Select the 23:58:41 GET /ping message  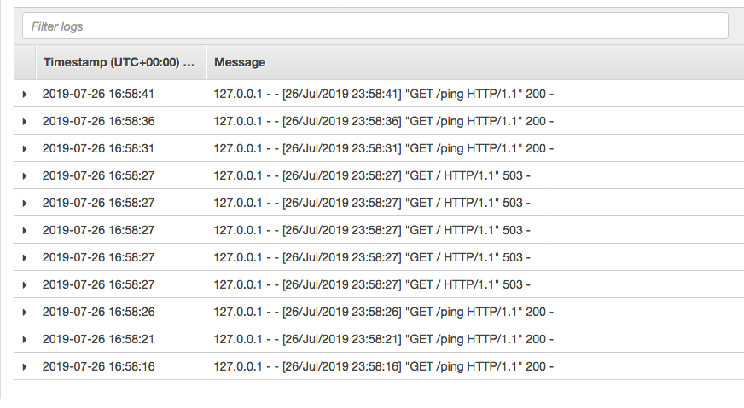pos(383,94)
